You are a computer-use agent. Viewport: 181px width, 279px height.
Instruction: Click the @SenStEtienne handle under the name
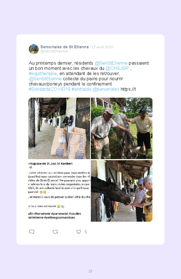tap(54, 51)
